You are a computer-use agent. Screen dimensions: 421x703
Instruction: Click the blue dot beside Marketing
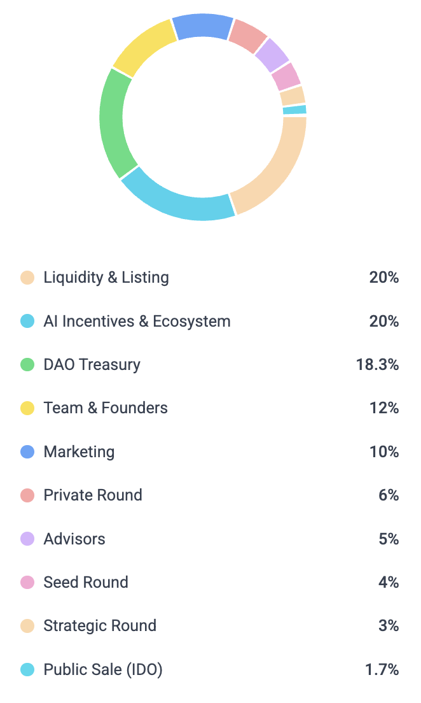coord(27,452)
